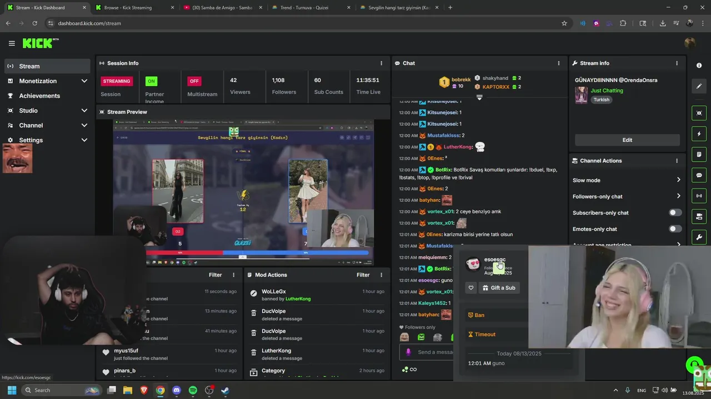Click the Kick logo
The height and width of the screenshot is (399, 711).
(x=38, y=43)
